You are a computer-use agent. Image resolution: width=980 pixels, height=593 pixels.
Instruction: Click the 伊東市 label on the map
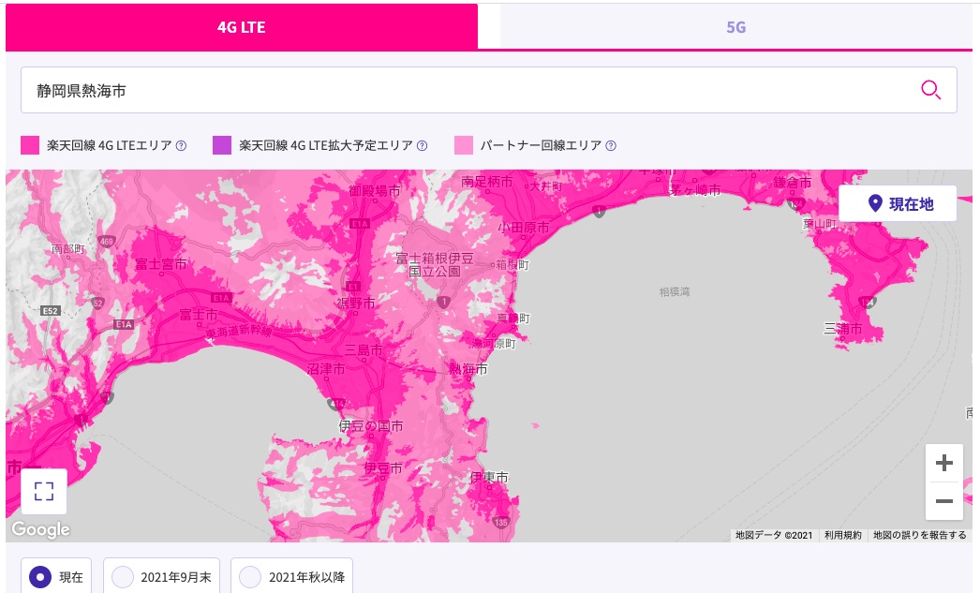tap(489, 478)
